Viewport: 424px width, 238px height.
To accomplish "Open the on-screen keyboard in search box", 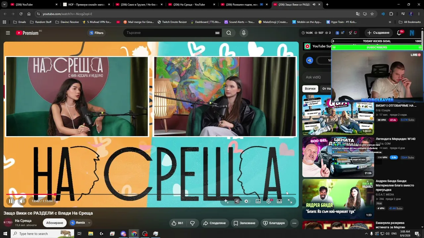I will pyautogui.click(x=217, y=33).
